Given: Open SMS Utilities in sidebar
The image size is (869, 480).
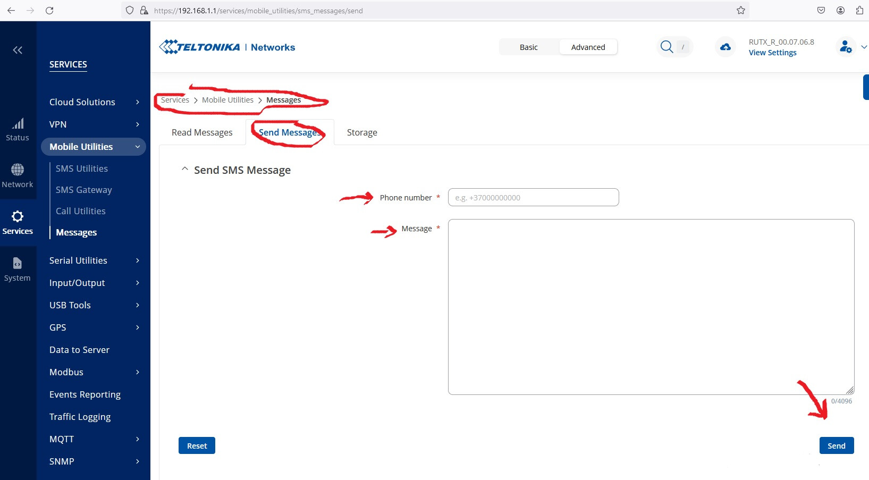Looking at the screenshot, I should click(82, 169).
